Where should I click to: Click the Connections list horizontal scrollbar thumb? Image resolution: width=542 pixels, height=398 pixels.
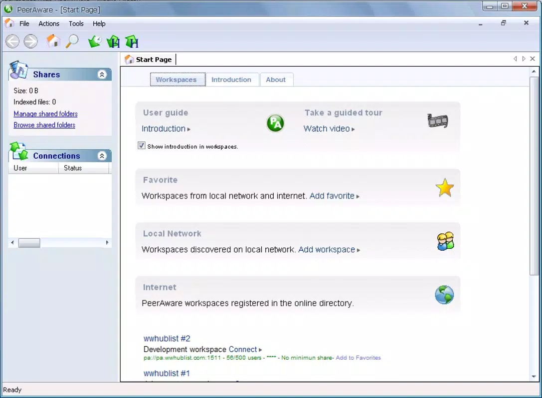(x=29, y=243)
